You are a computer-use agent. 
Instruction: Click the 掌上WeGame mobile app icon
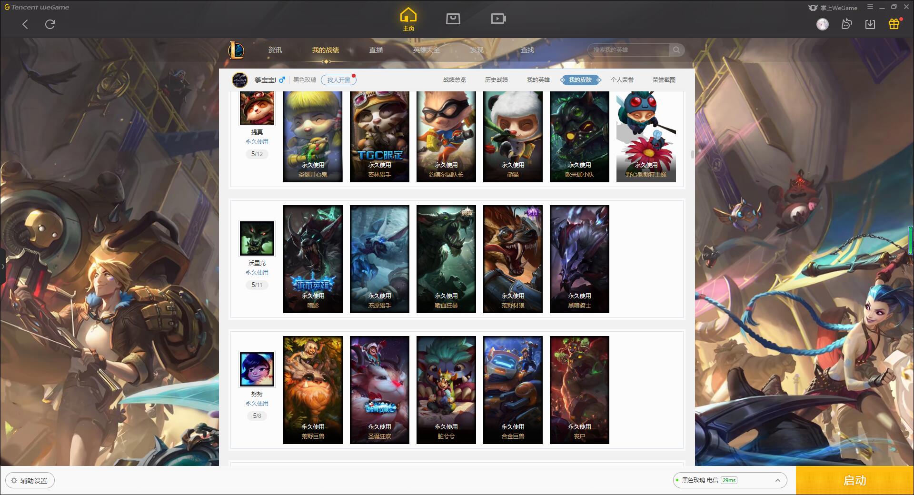813,8
